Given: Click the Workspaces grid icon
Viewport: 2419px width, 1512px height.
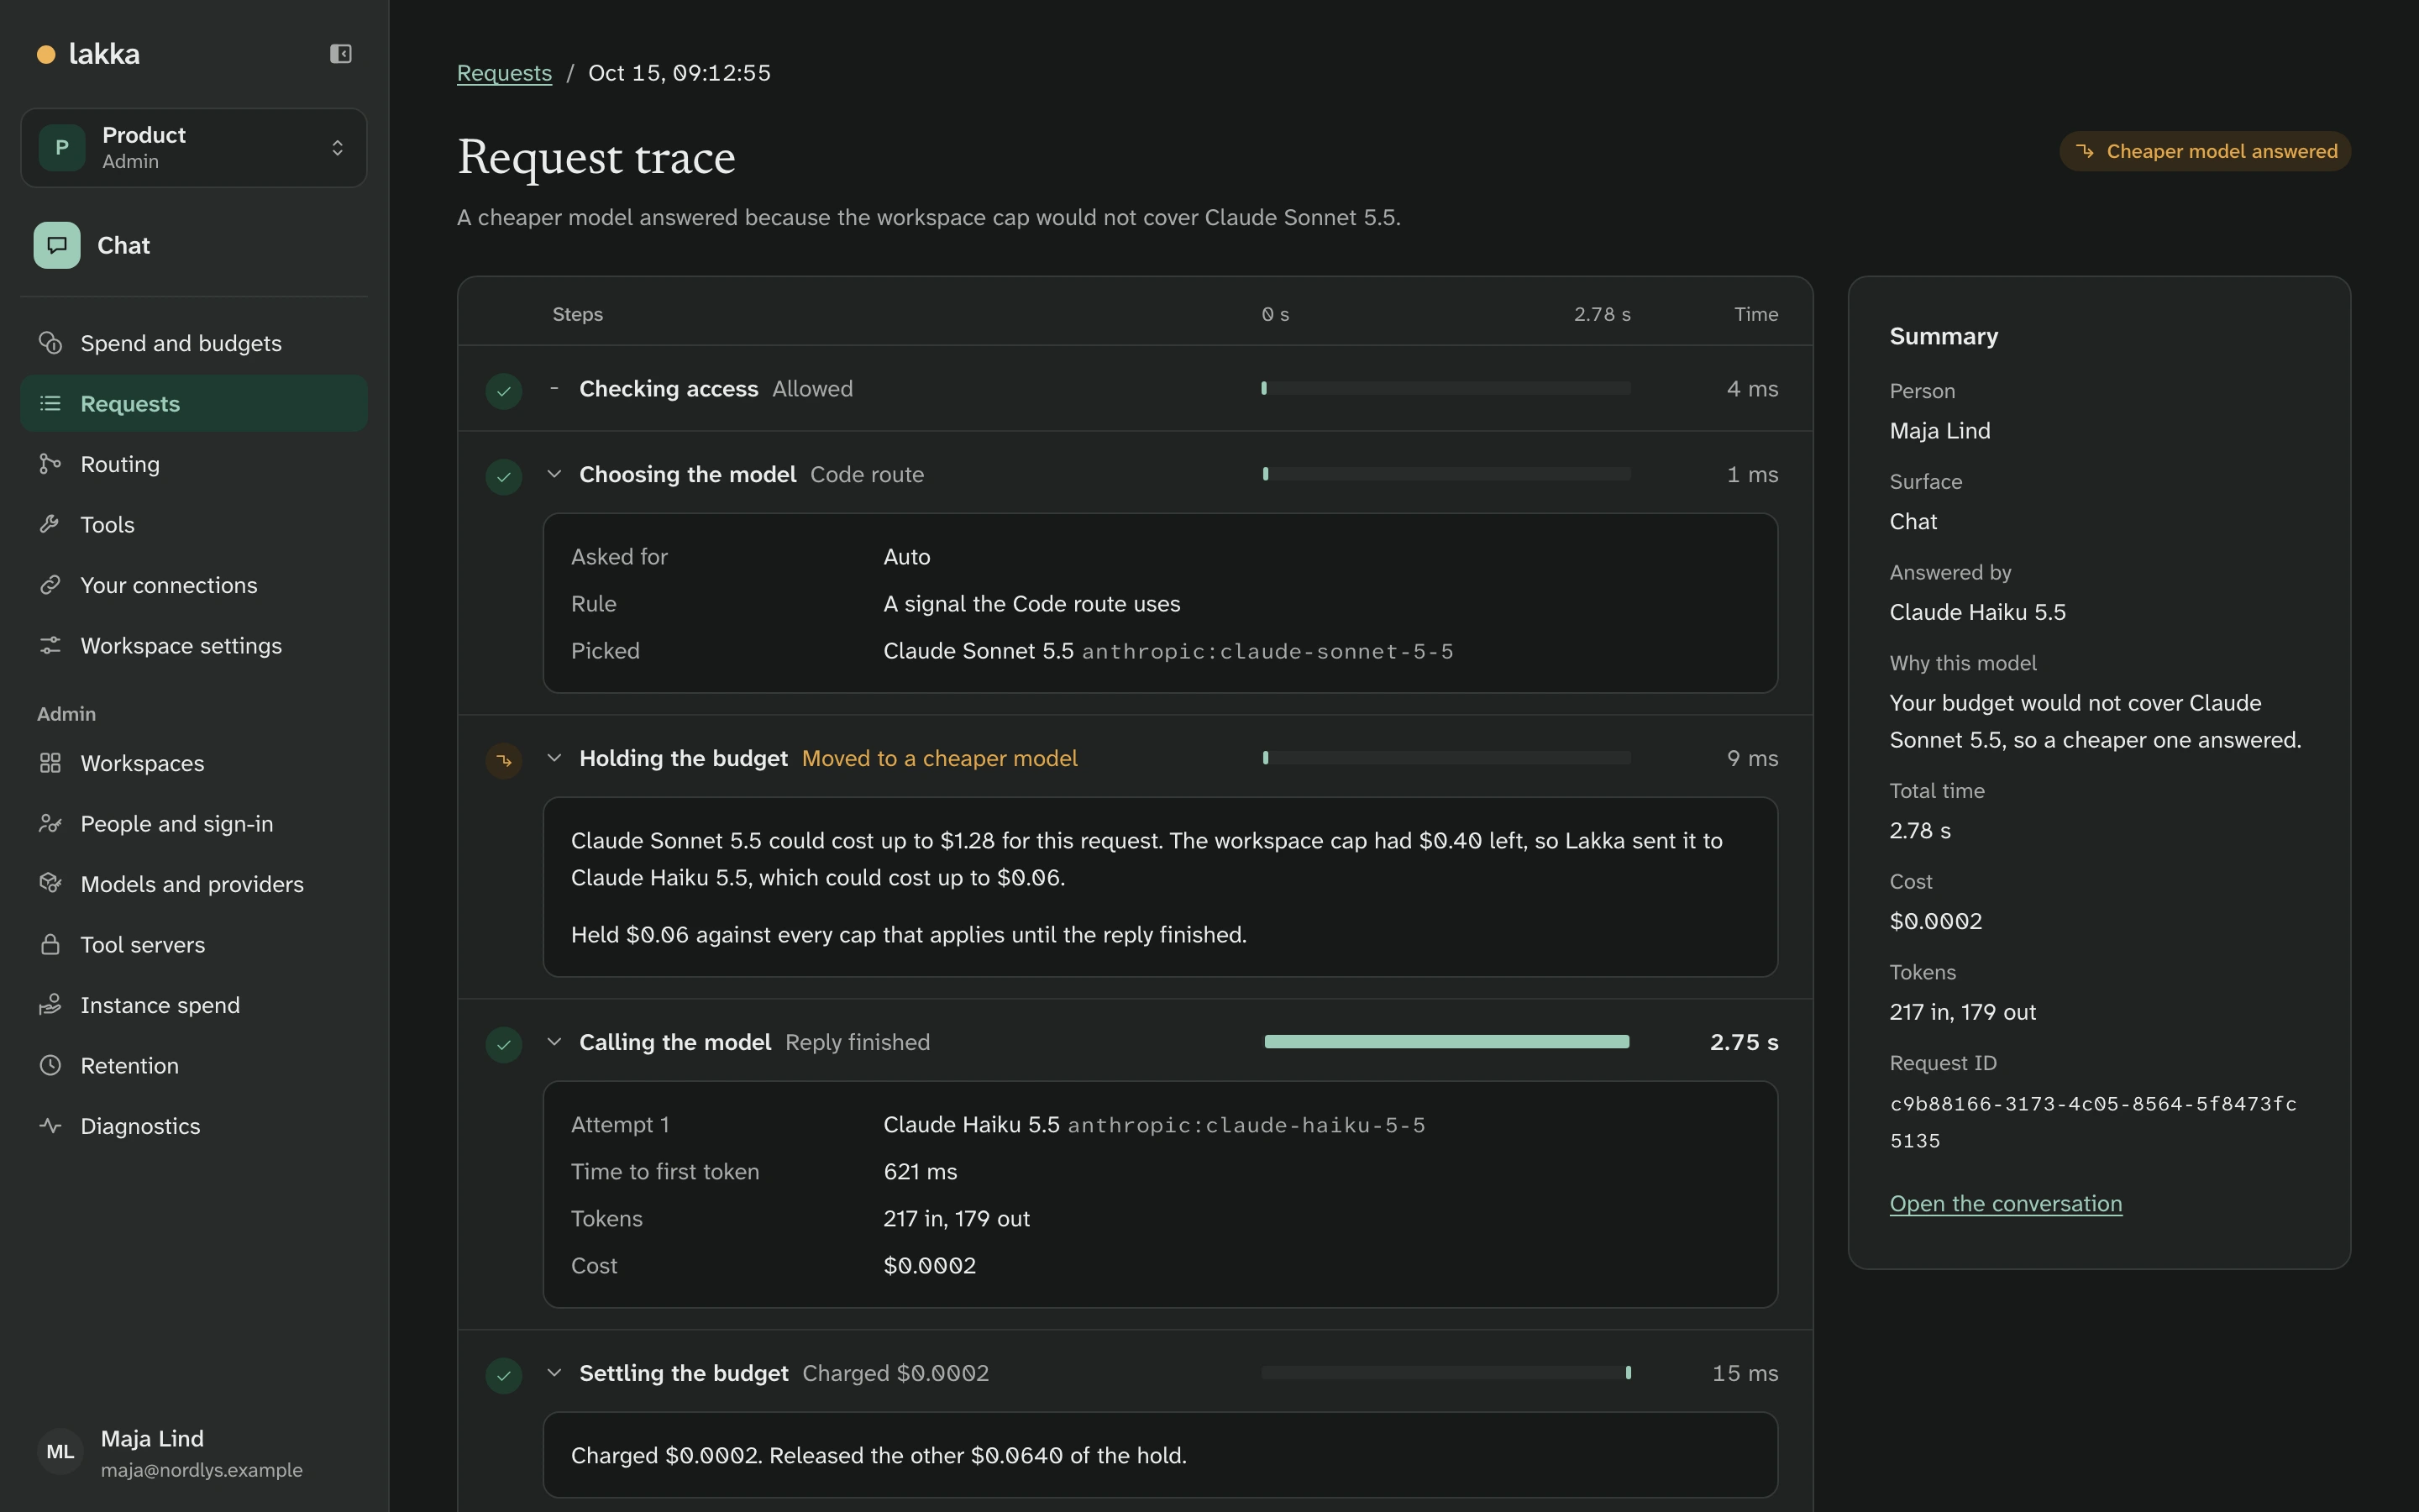Looking at the screenshot, I should tap(50, 763).
